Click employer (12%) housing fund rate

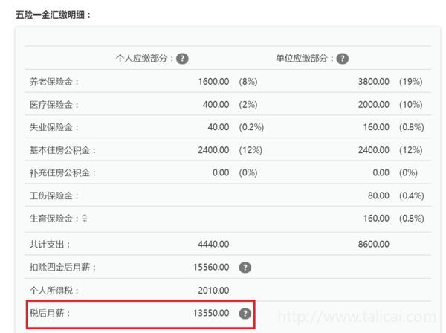coord(411,150)
